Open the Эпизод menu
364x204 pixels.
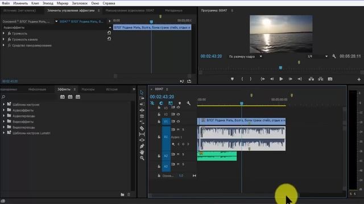[48, 3]
